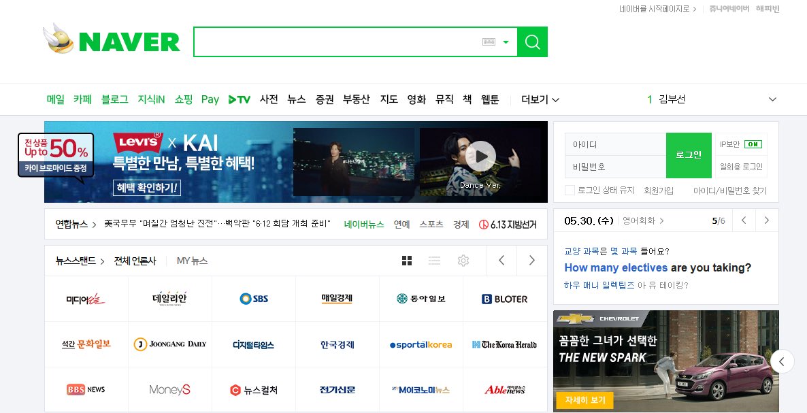Toggle IP보안 ON switch
The width and height of the screenshot is (807, 413).
point(753,144)
